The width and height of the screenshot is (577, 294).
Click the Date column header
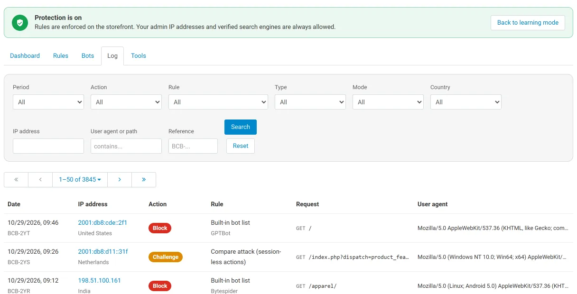(x=14, y=204)
